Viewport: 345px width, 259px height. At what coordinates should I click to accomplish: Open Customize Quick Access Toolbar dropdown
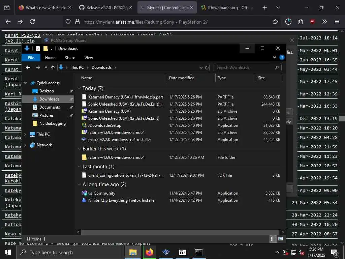pos(52,49)
